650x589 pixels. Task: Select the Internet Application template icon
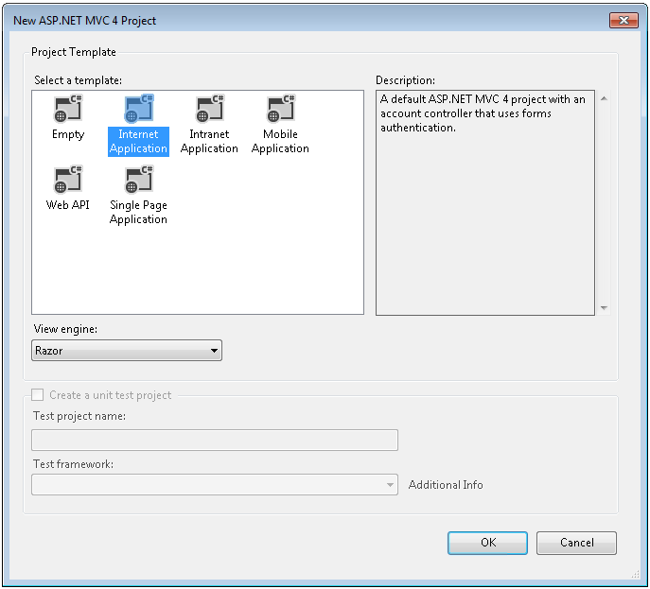(139, 109)
